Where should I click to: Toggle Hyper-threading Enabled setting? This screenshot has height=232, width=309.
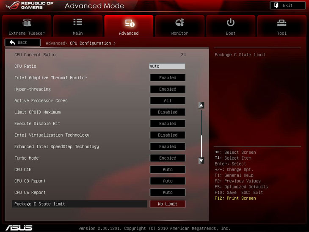168,89
